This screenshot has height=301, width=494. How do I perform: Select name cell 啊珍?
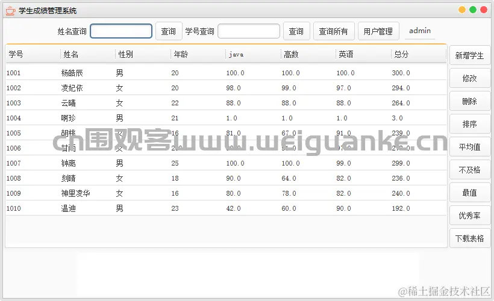pos(68,118)
